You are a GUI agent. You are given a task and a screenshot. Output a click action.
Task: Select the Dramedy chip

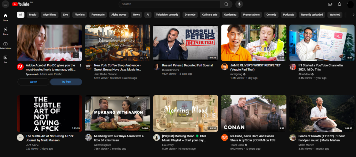[190, 15]
